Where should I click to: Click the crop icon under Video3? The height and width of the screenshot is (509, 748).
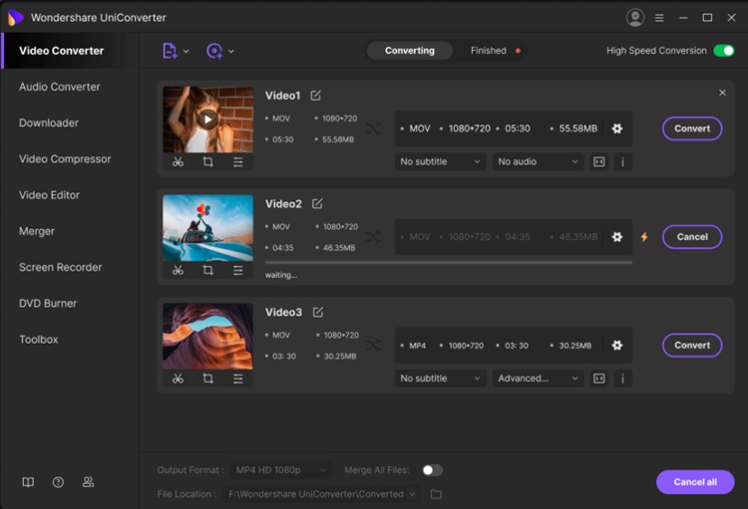coord(208,379)
